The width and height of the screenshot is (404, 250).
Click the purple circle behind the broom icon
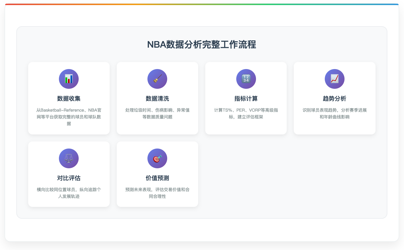(157, 79)
